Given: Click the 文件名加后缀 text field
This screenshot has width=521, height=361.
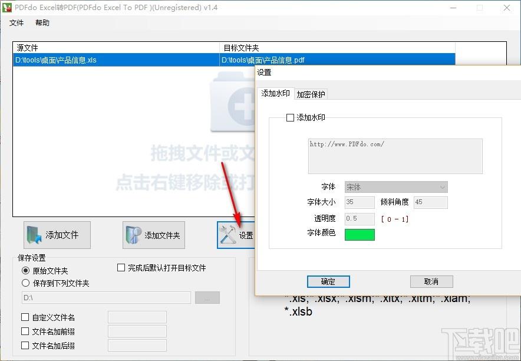Looking at the screenshot, I should click(x=137, y=346).
